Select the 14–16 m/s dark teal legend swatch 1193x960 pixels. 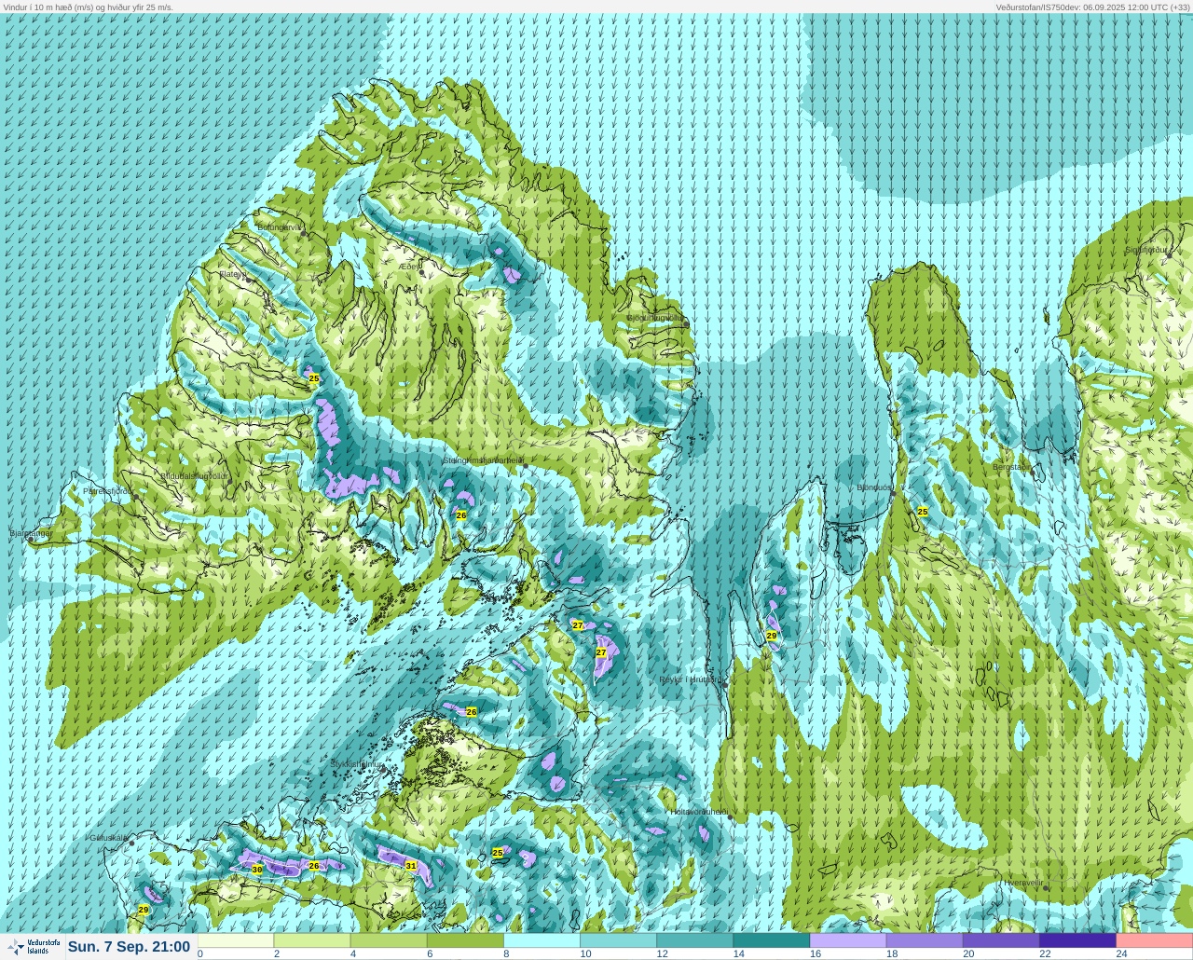(x=772, y=940)
